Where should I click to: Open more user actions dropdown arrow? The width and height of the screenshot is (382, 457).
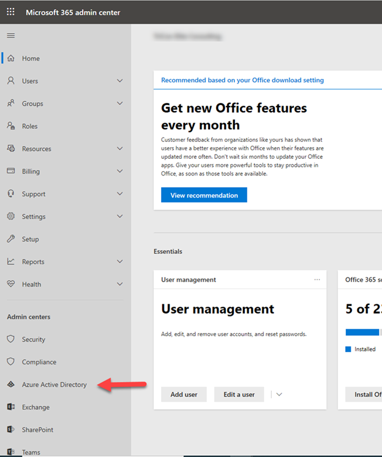pos(279,394)
